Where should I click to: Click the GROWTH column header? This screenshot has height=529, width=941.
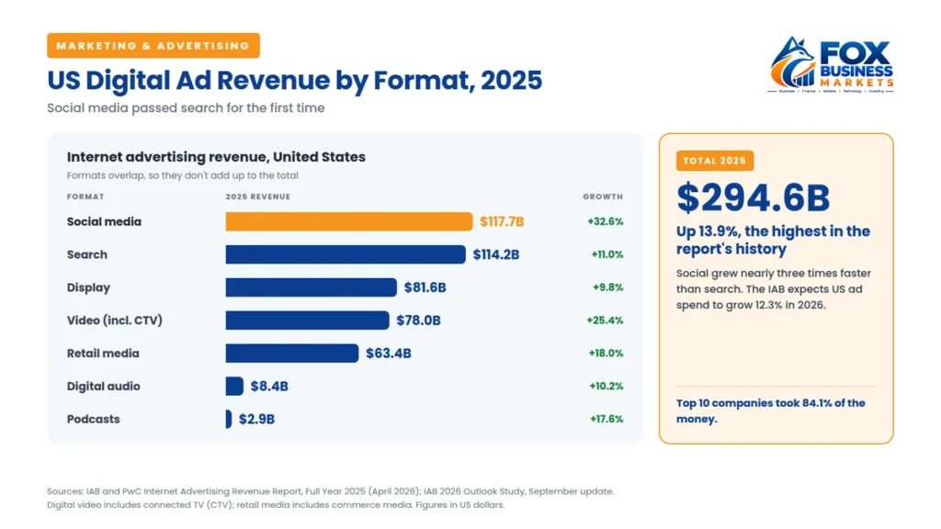[x=603, y=197]
